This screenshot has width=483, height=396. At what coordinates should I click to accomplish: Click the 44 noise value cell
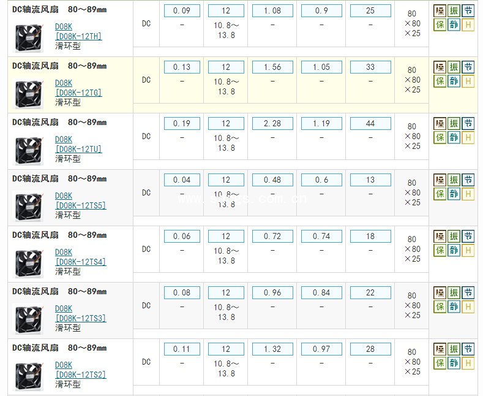pyautogui.click(x=370, y=124)
